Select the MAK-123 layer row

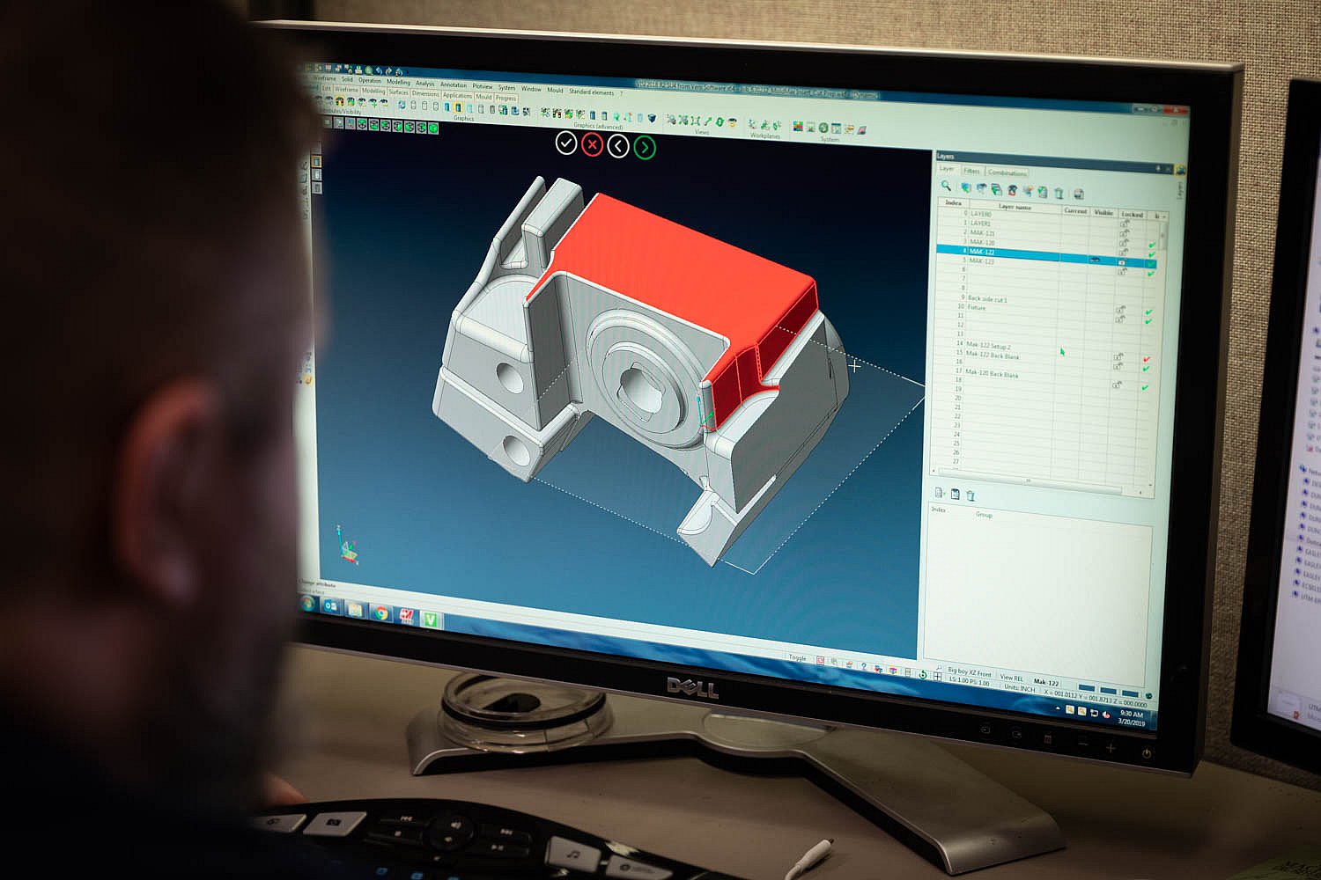coord(983,261)
